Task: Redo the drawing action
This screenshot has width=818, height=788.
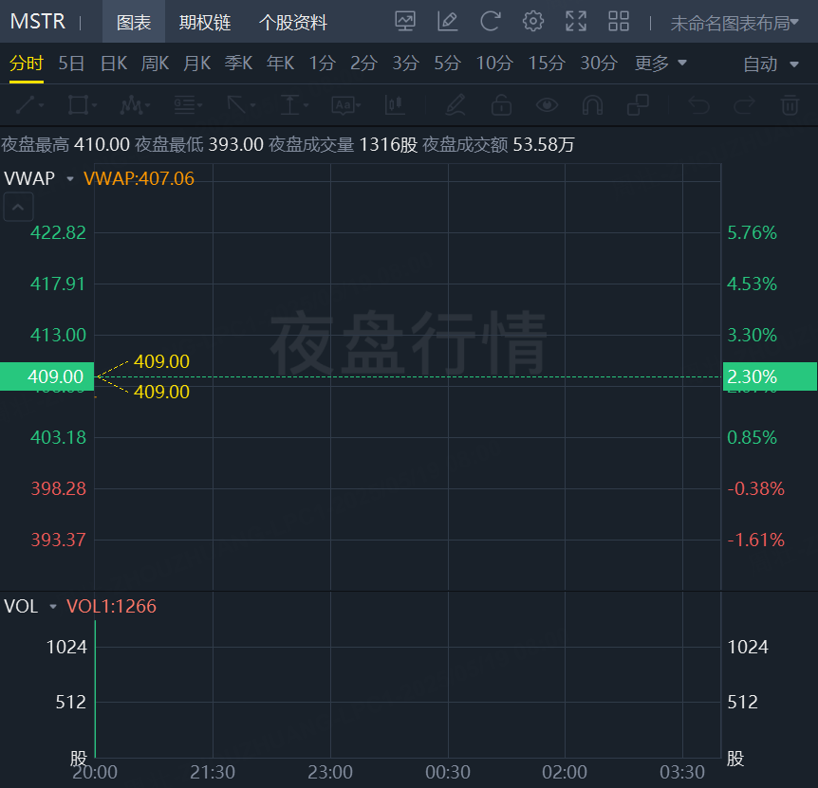Action: point(744,104)
